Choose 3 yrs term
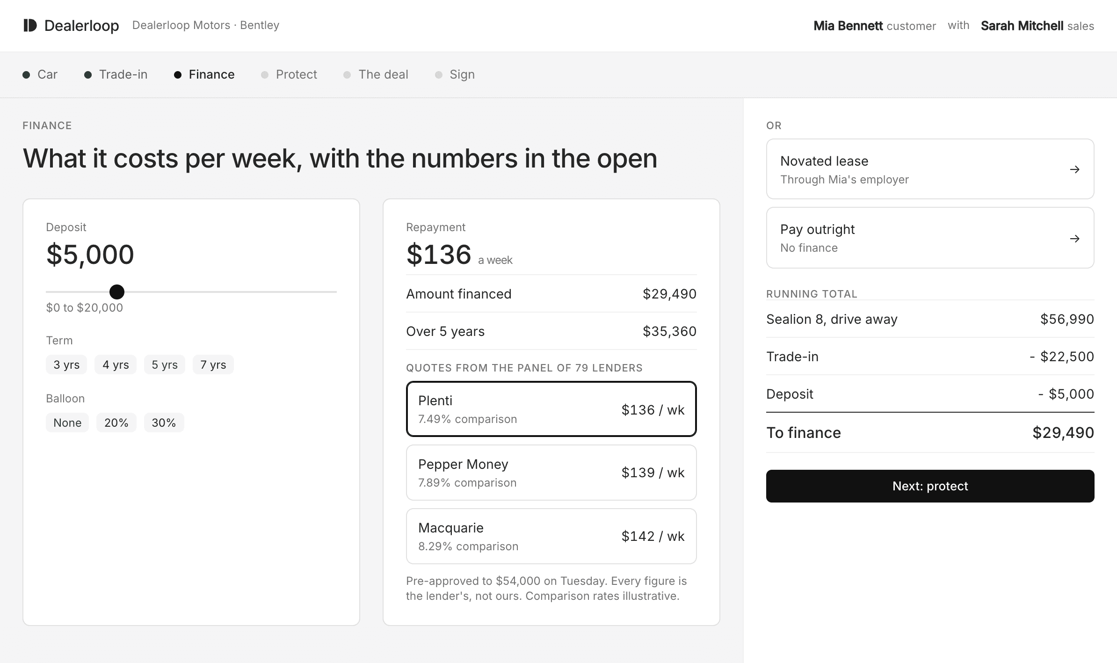Screen dimensions: 1117x663 [x=66, y=364]
